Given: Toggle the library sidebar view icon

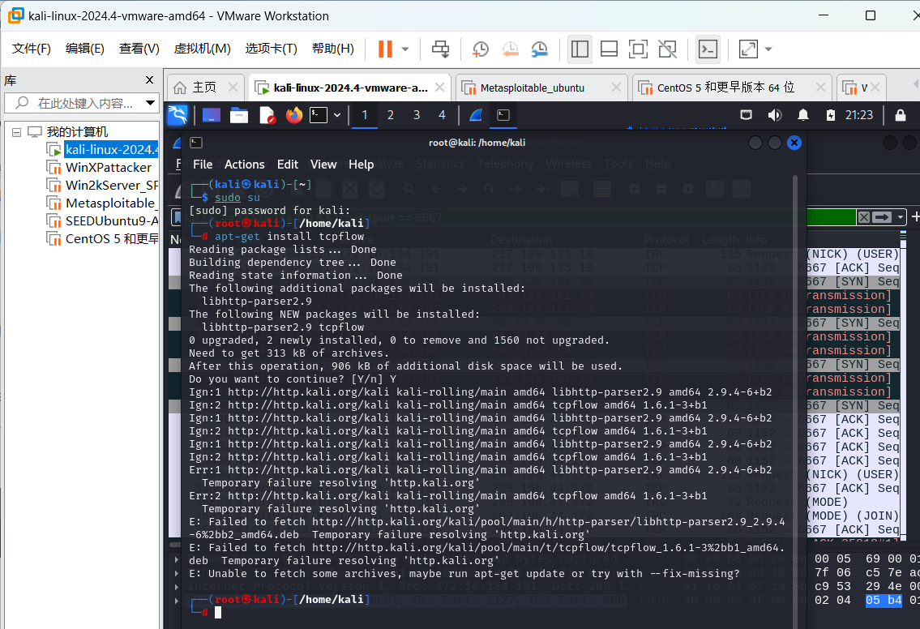Looking at the screenshot, I should [580, 49].
